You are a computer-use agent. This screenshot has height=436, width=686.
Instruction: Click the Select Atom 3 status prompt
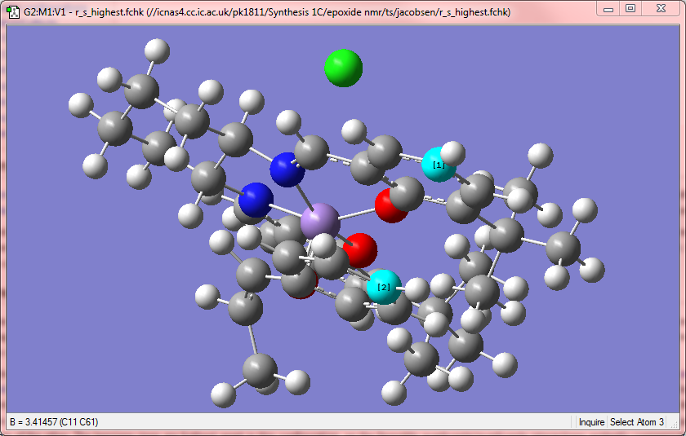[637, 422]
